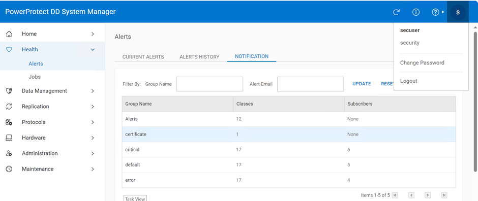Select the certificate group row

(289, 135)
